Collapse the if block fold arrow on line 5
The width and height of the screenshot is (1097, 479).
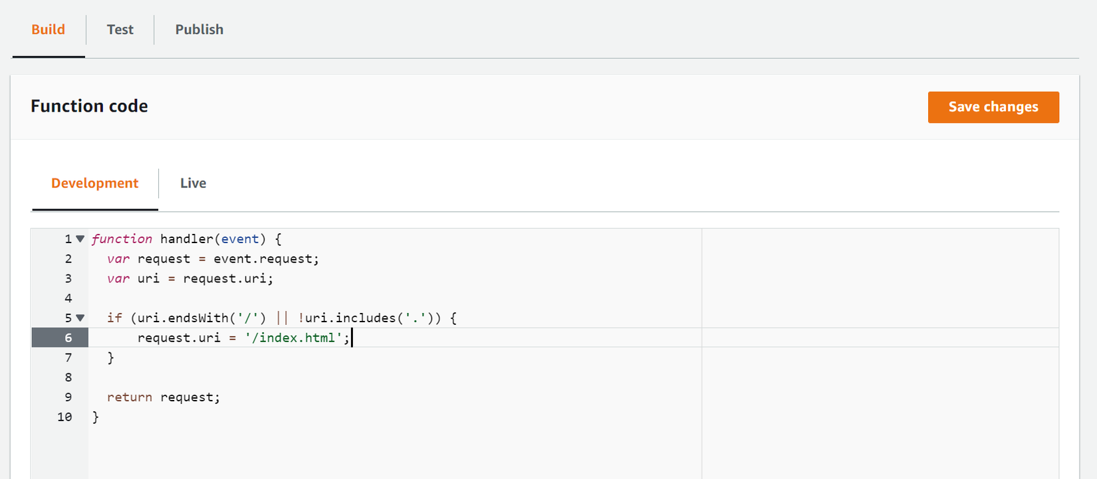[80, 318]
